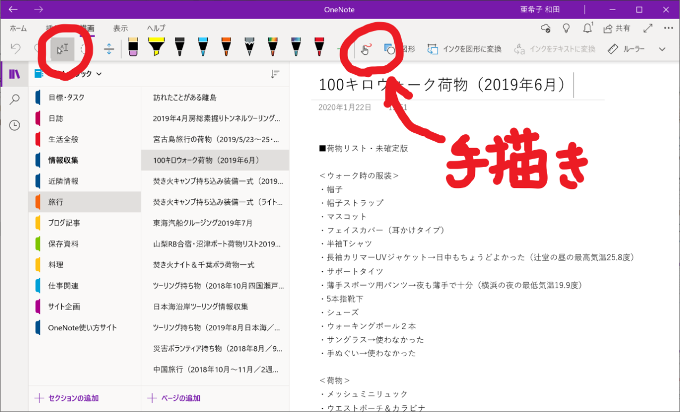Open the 表示 tab
The width and height of the screenshot is (680, 412).
pyautogui.click(x=121, y=28)
